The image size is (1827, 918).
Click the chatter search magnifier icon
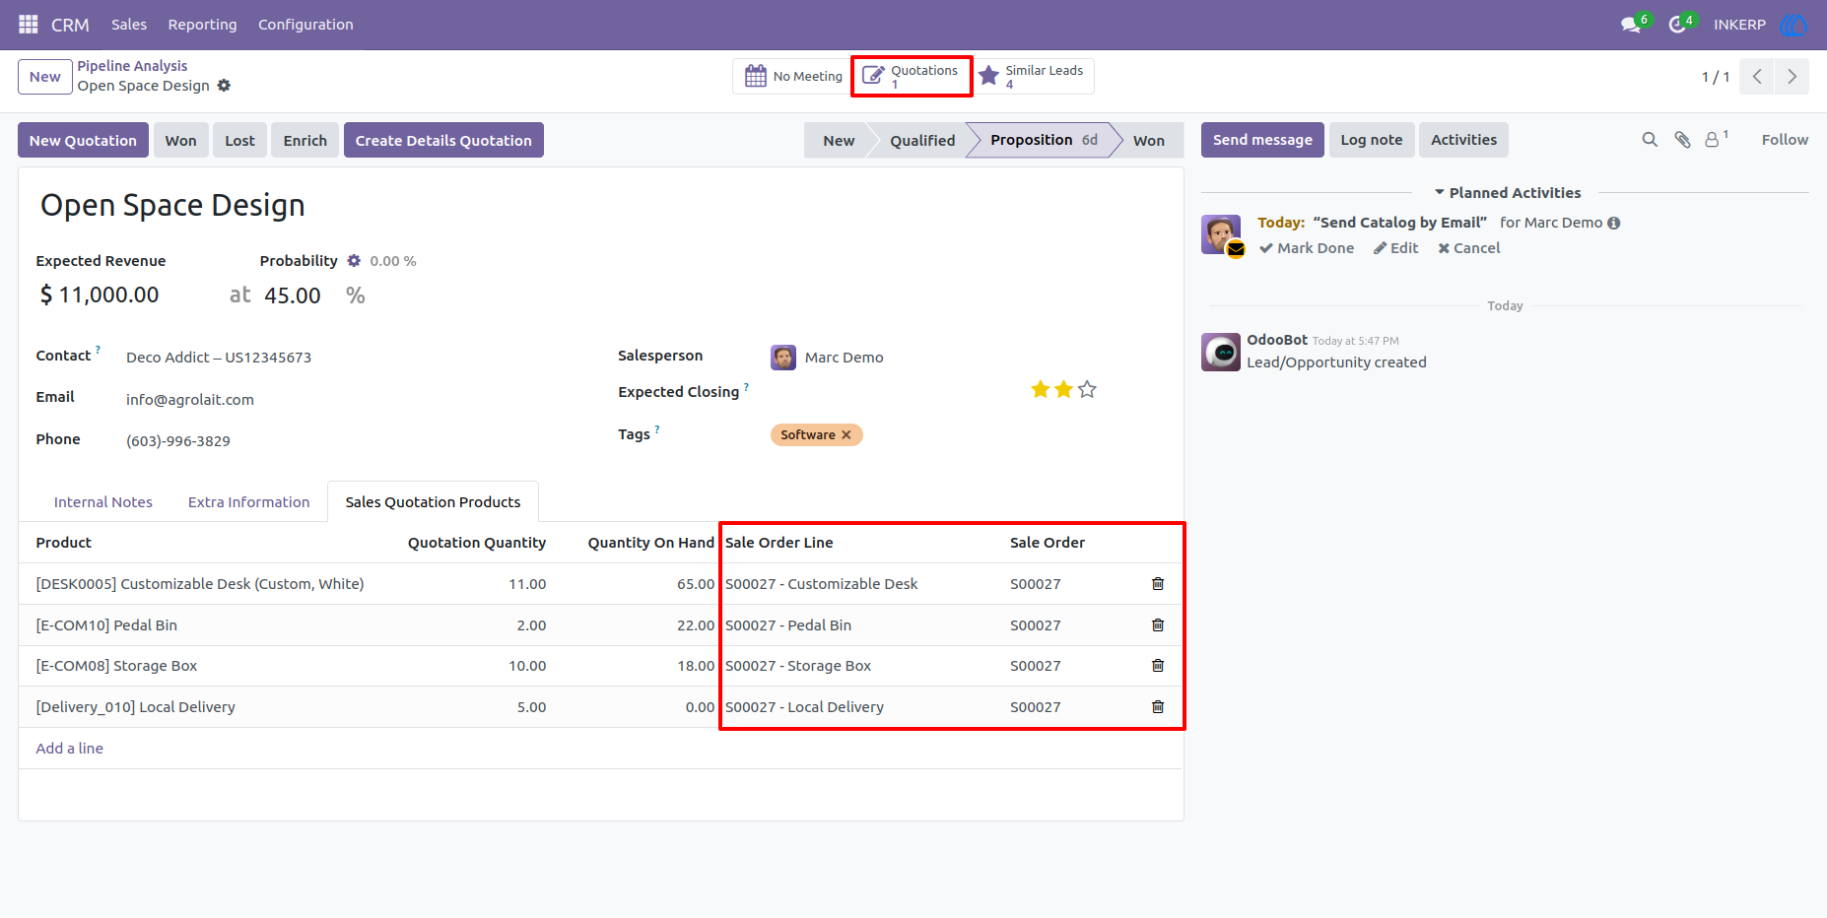point(1650,140)
